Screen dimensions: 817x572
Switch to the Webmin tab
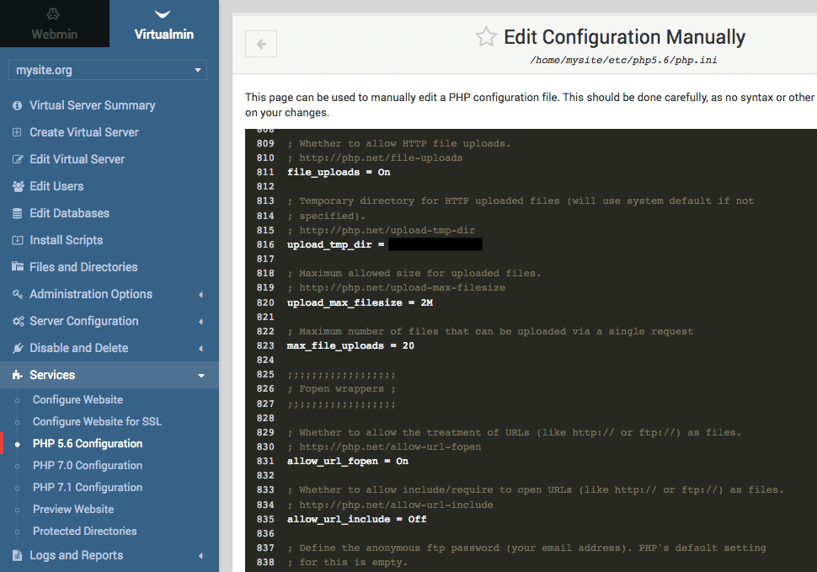coord(54,24)
